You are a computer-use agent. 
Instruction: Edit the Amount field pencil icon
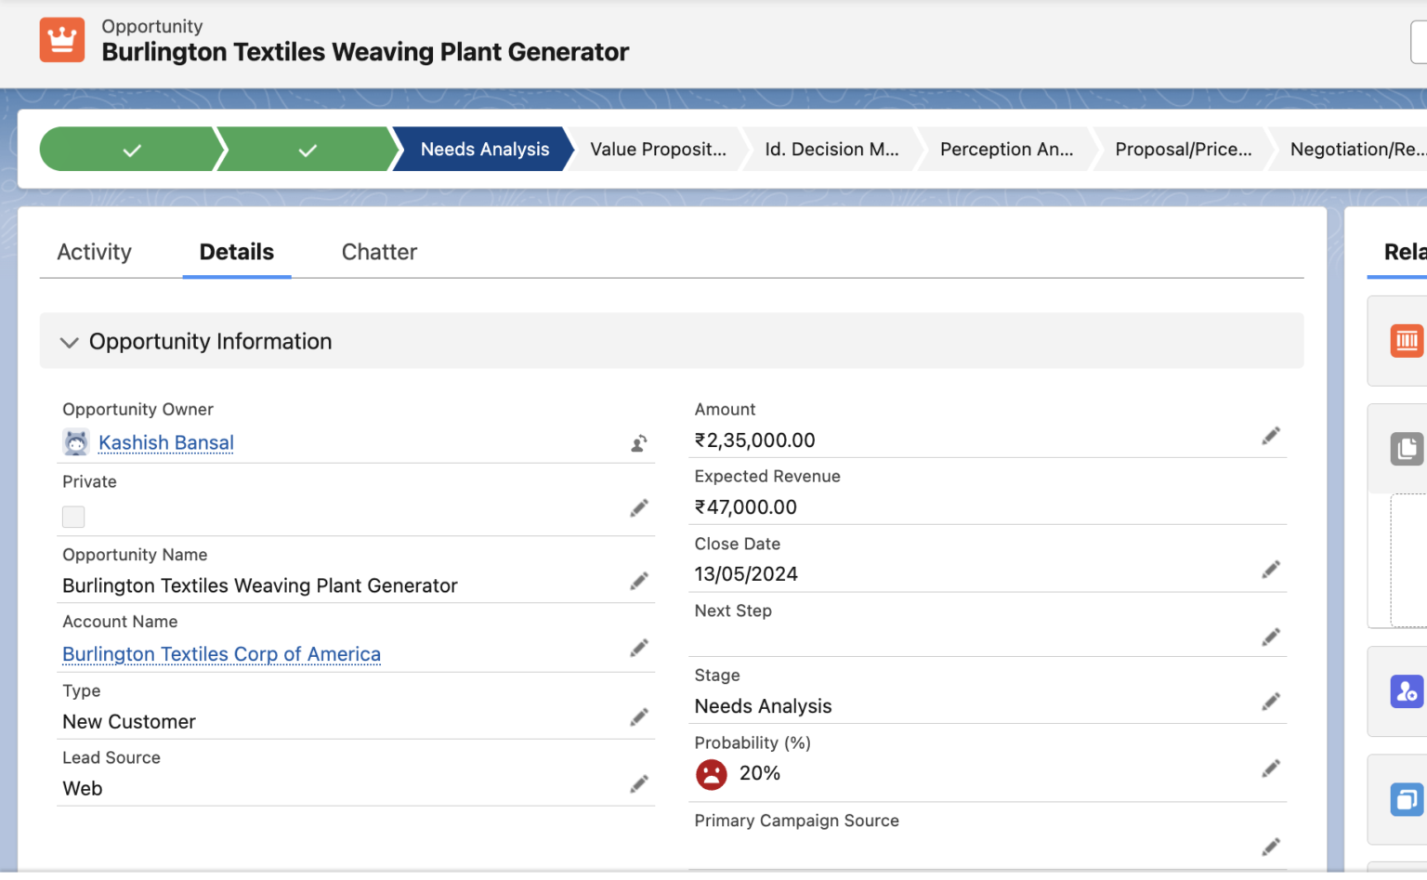[x=1271, y=436]
